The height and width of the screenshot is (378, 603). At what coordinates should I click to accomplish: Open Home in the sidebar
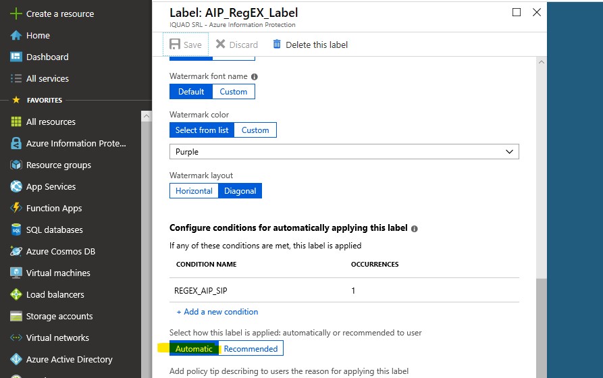click(x=38, y=35)
